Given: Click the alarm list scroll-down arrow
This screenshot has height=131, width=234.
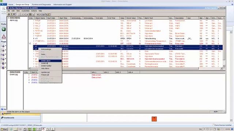Looking at the screenshot, I should coord(224,66).
